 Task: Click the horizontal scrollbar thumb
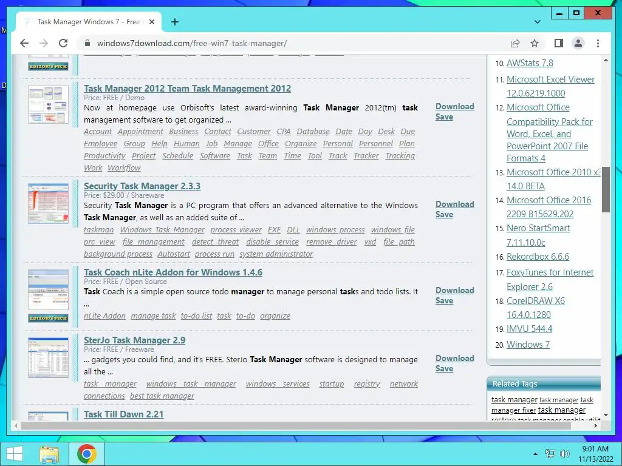click(296, 425)
